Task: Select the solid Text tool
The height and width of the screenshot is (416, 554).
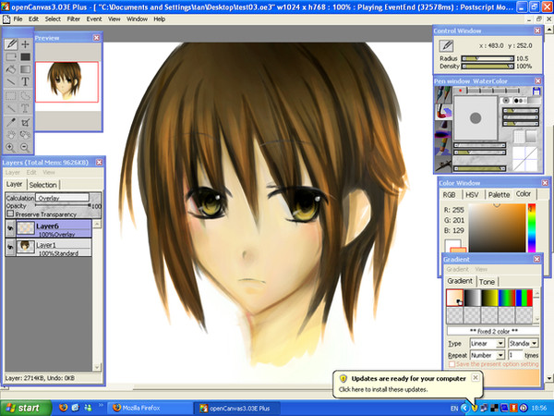Action: (25, 81)
